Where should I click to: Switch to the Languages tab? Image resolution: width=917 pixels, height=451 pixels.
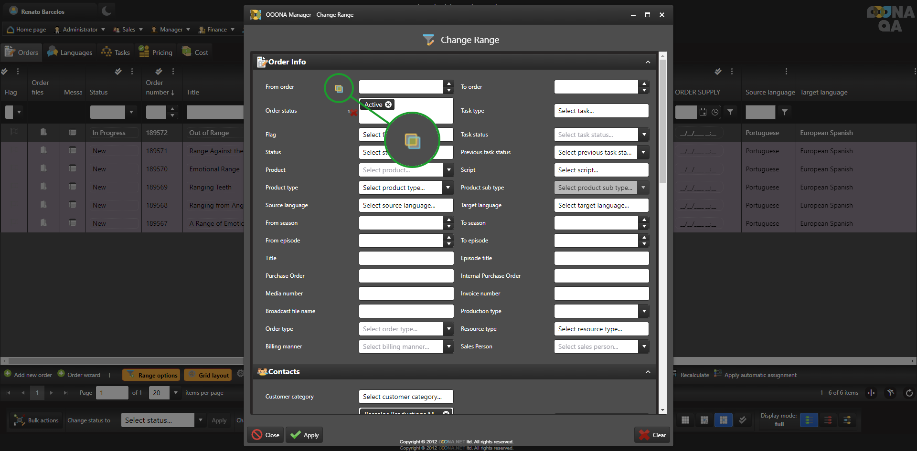(x=70, y=52)
